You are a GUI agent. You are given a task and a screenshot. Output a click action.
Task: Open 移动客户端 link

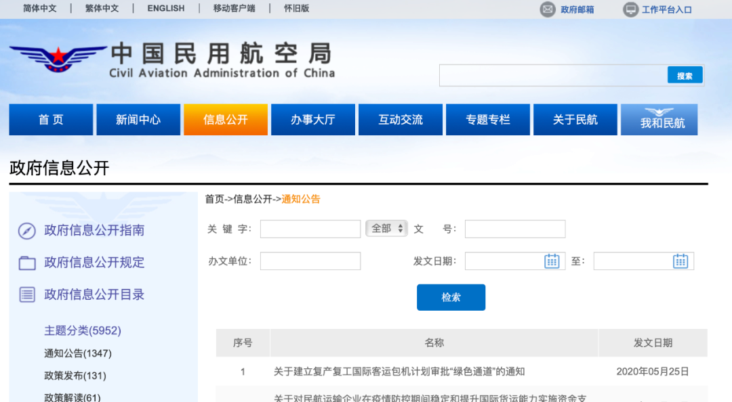(235, 8)
